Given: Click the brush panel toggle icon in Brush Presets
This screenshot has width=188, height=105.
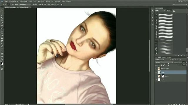Looking at the screenshot, I should click(174, 11).
